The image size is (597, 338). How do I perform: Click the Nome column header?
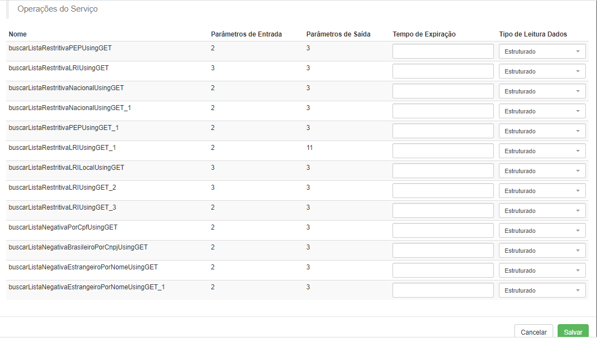18,34
